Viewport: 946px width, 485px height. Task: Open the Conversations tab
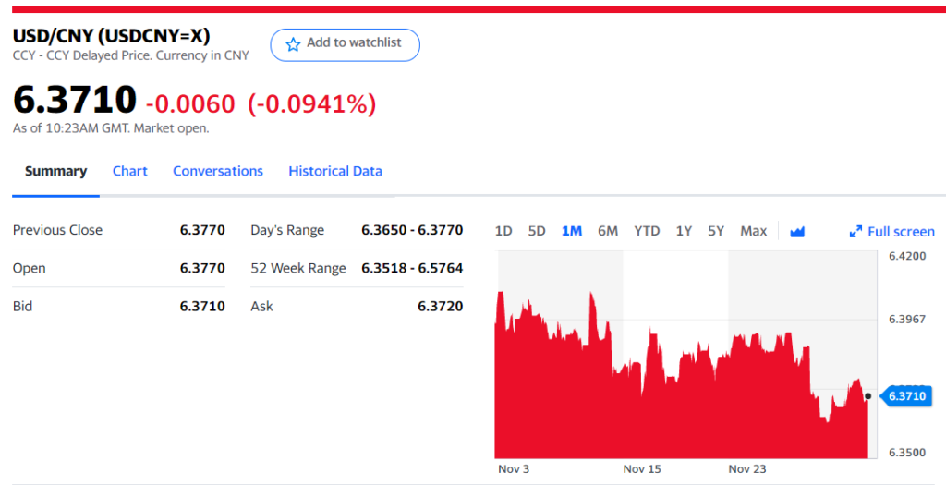click(218, 171)
